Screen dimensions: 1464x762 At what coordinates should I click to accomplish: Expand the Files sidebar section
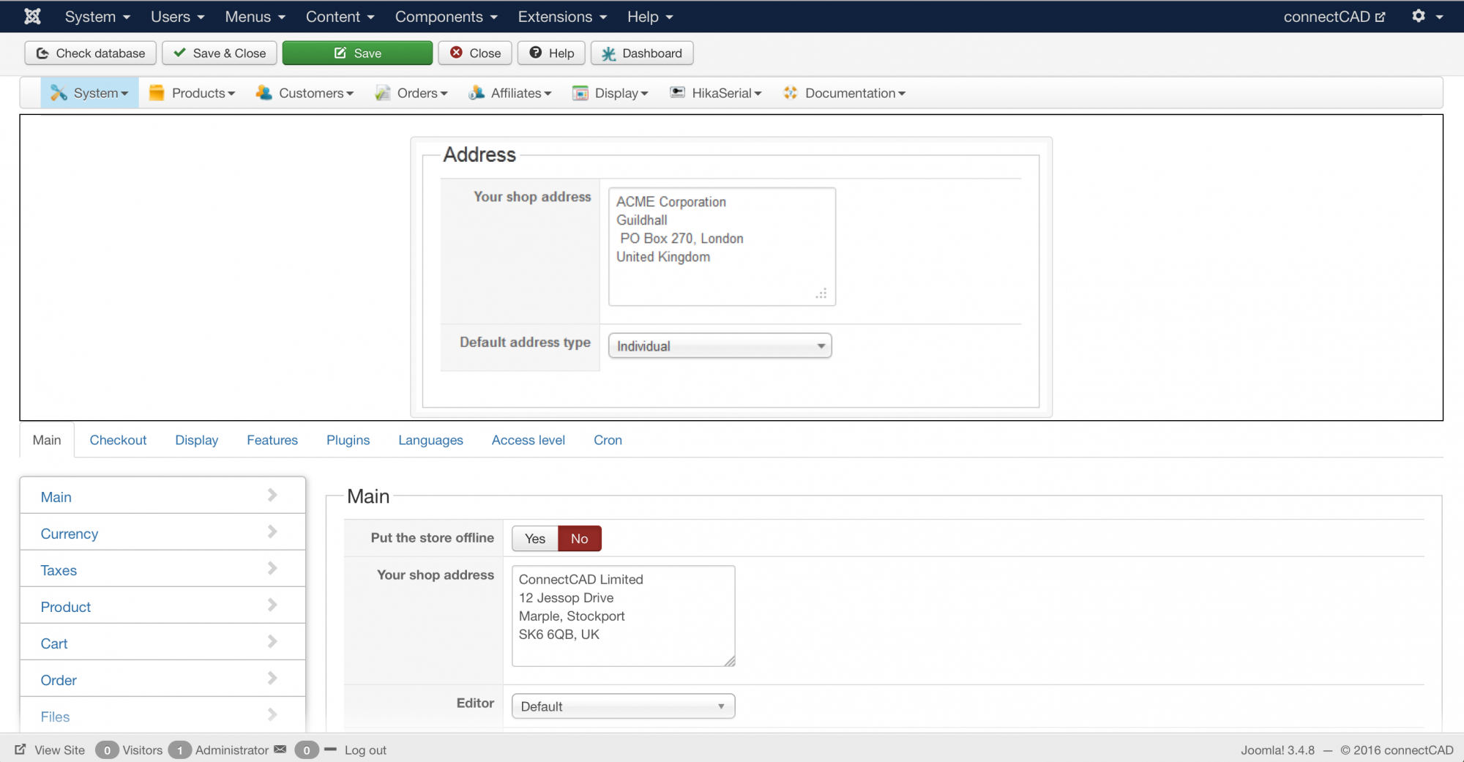pos(163,715)
